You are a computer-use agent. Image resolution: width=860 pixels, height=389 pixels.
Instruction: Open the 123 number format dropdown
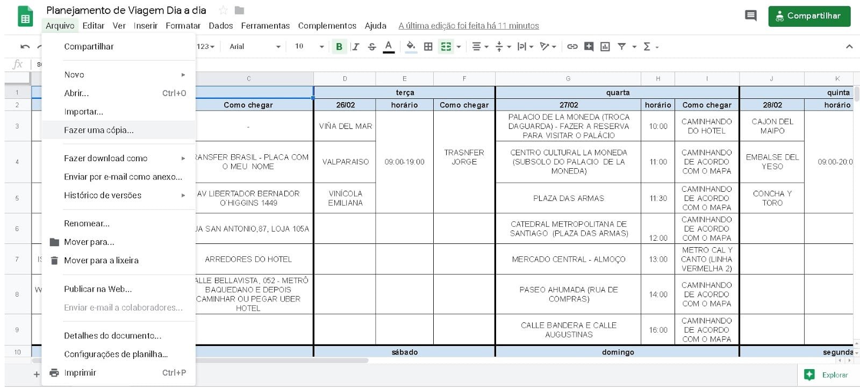(205, 47)
